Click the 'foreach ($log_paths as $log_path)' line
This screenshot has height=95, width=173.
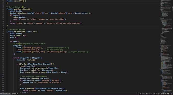point(28,58)
